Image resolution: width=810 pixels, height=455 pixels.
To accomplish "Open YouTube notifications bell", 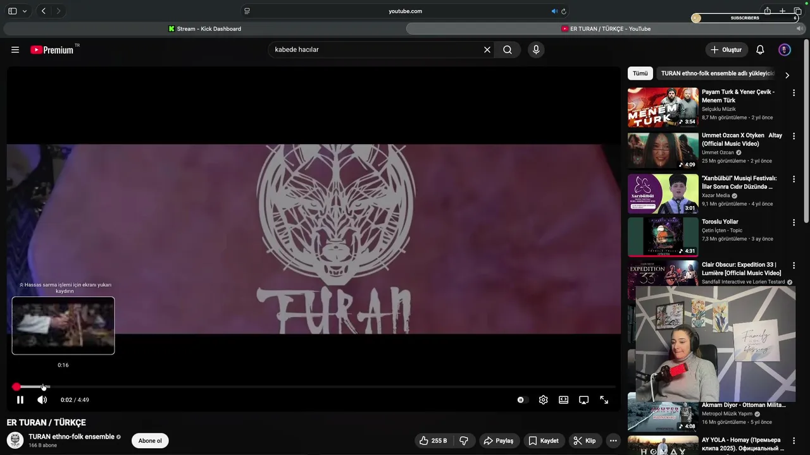I will click(760, 50).
